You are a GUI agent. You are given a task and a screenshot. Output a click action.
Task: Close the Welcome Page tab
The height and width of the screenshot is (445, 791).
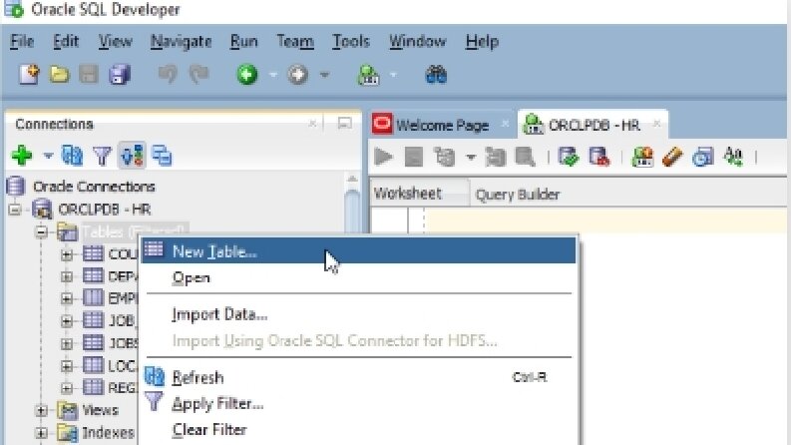[x=505, y=124]
